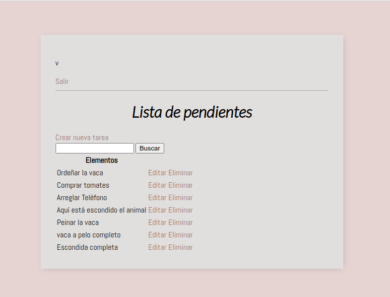Viewport: 390px width, 297px height.
Task: Focus the search text input field
Action: (95, 148)
